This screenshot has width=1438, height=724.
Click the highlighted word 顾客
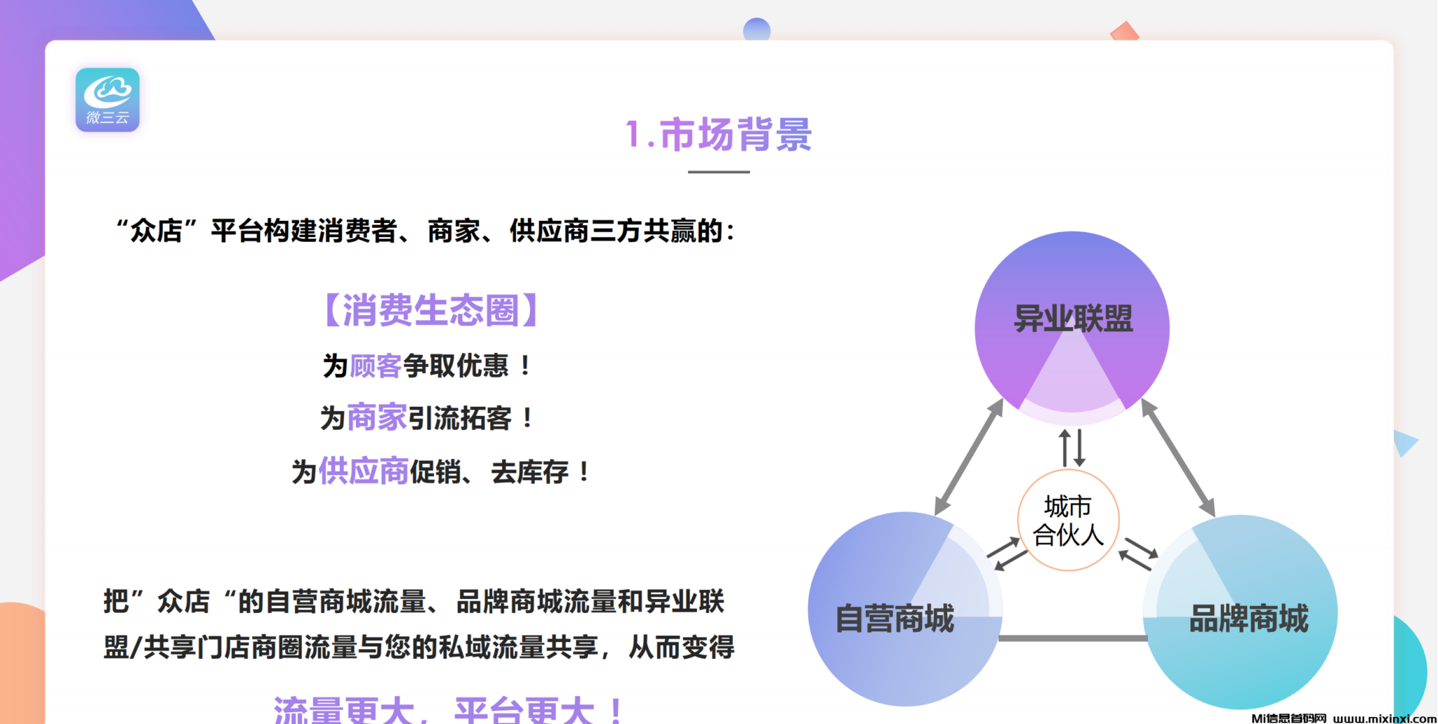click(x=375, y=366)
